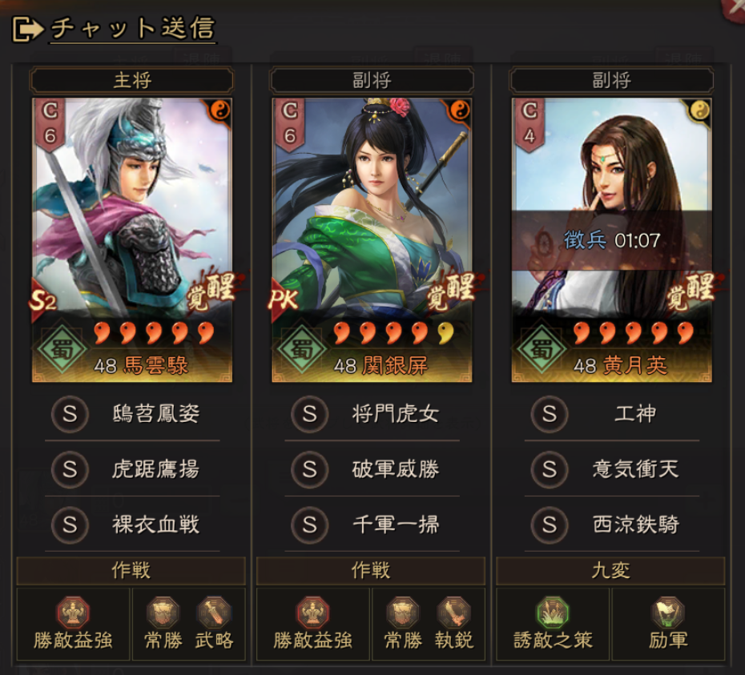Open the チャット送信 link
Viewport: 745px width, 675px height.
click(133, 28)
